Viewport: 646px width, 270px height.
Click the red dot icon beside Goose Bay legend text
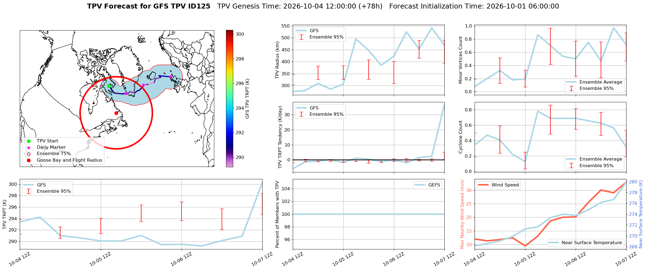[29, 160]
